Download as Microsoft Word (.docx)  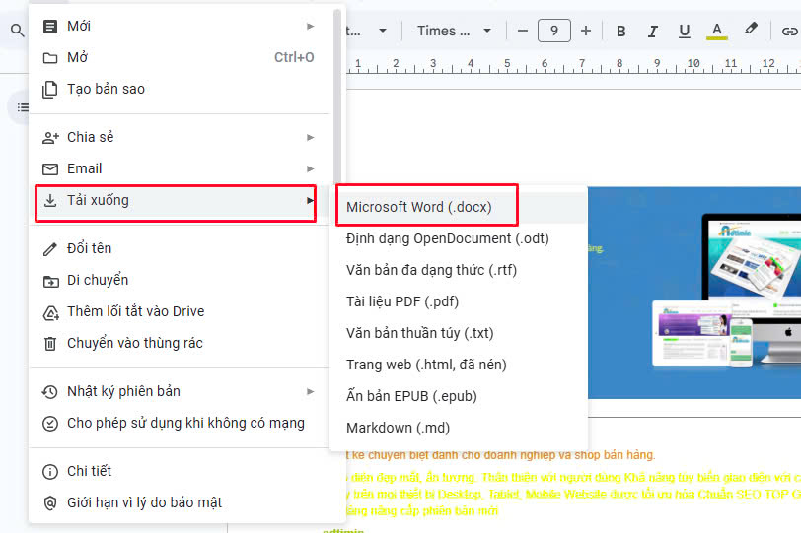coord(459,208)
